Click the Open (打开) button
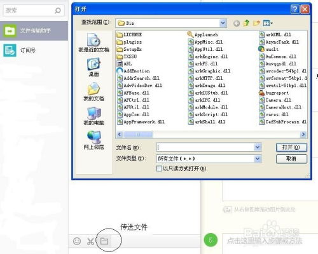 point(291,147)
